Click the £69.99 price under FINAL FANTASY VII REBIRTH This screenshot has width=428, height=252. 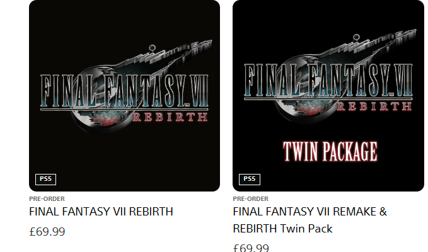tap(47, 232)
